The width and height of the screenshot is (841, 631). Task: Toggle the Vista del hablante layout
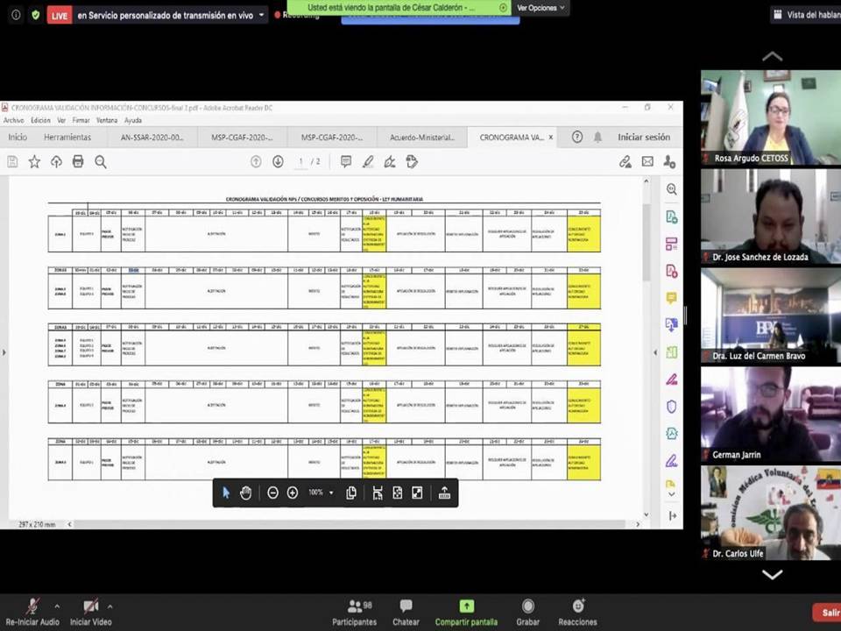pos(804,14)
